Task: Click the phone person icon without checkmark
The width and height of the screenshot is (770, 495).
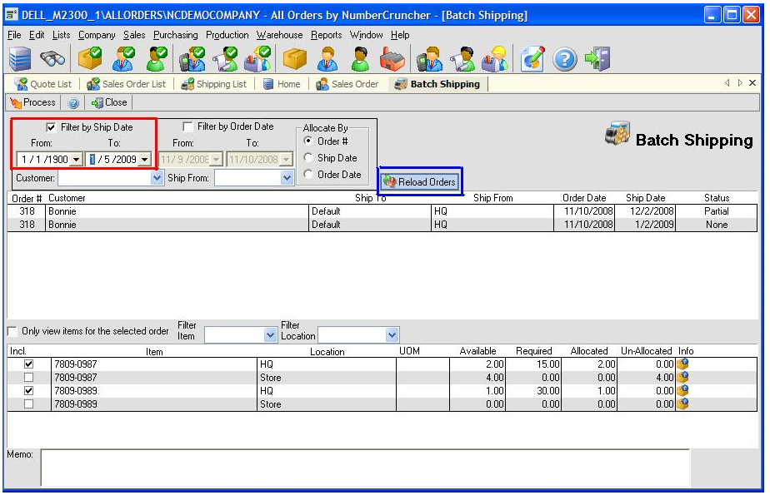Action: click(x=430, y=59)
